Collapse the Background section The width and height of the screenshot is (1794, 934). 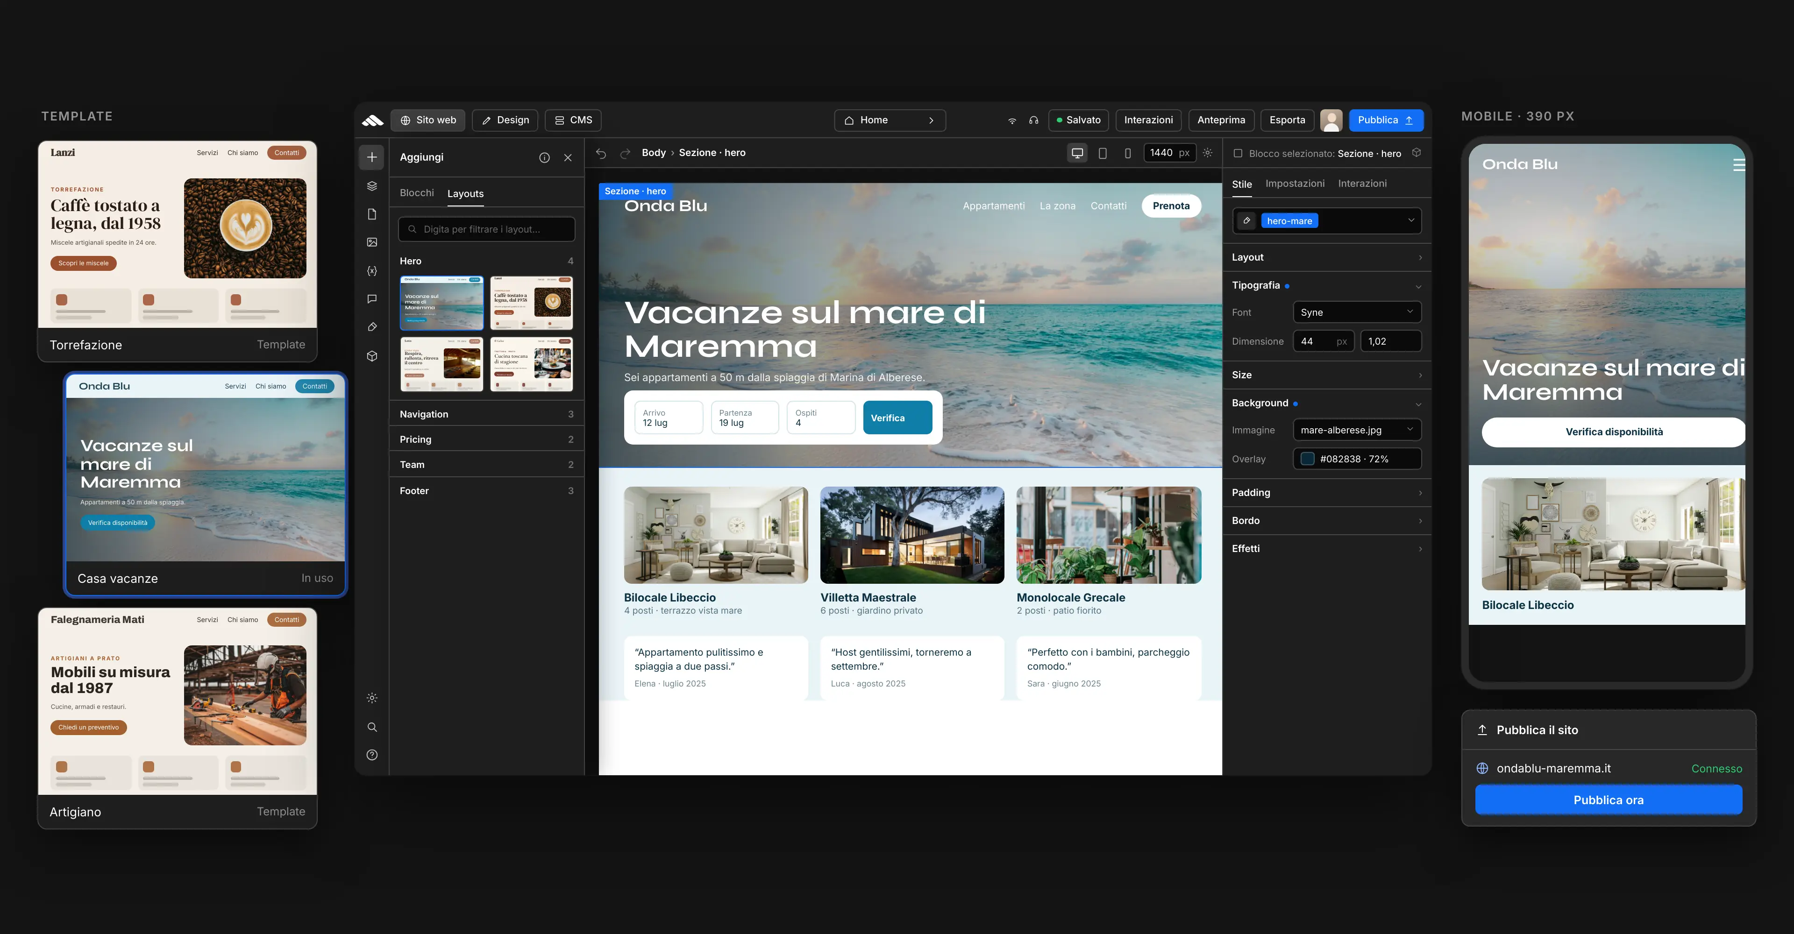(1327, 403)
